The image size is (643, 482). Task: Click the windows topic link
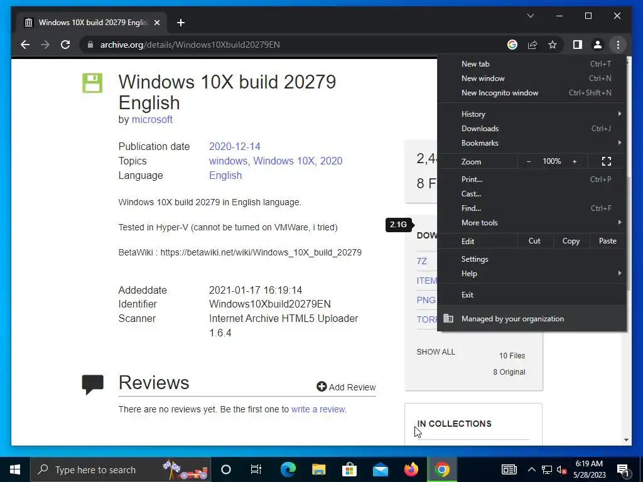tap(228, 161)
